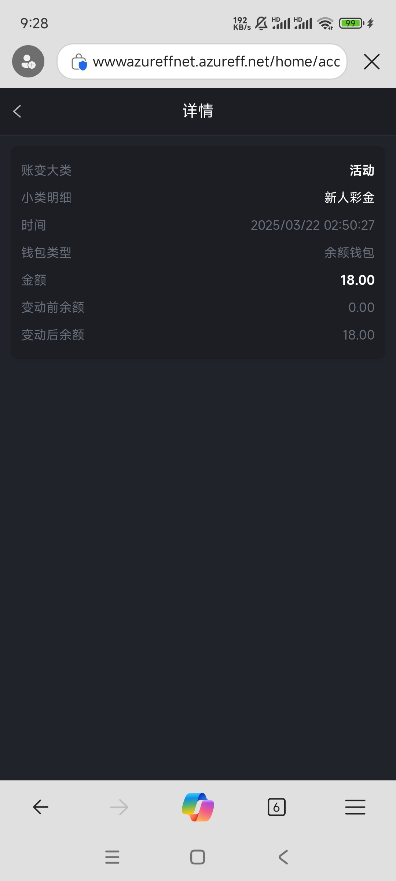Image resolution: width=396 pixels, height=881 pixels.
Task: Open the tab switcher showing 6
Action: [276, 807]
